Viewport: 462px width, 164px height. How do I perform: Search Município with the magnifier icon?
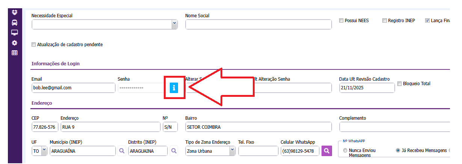[121, 151]
